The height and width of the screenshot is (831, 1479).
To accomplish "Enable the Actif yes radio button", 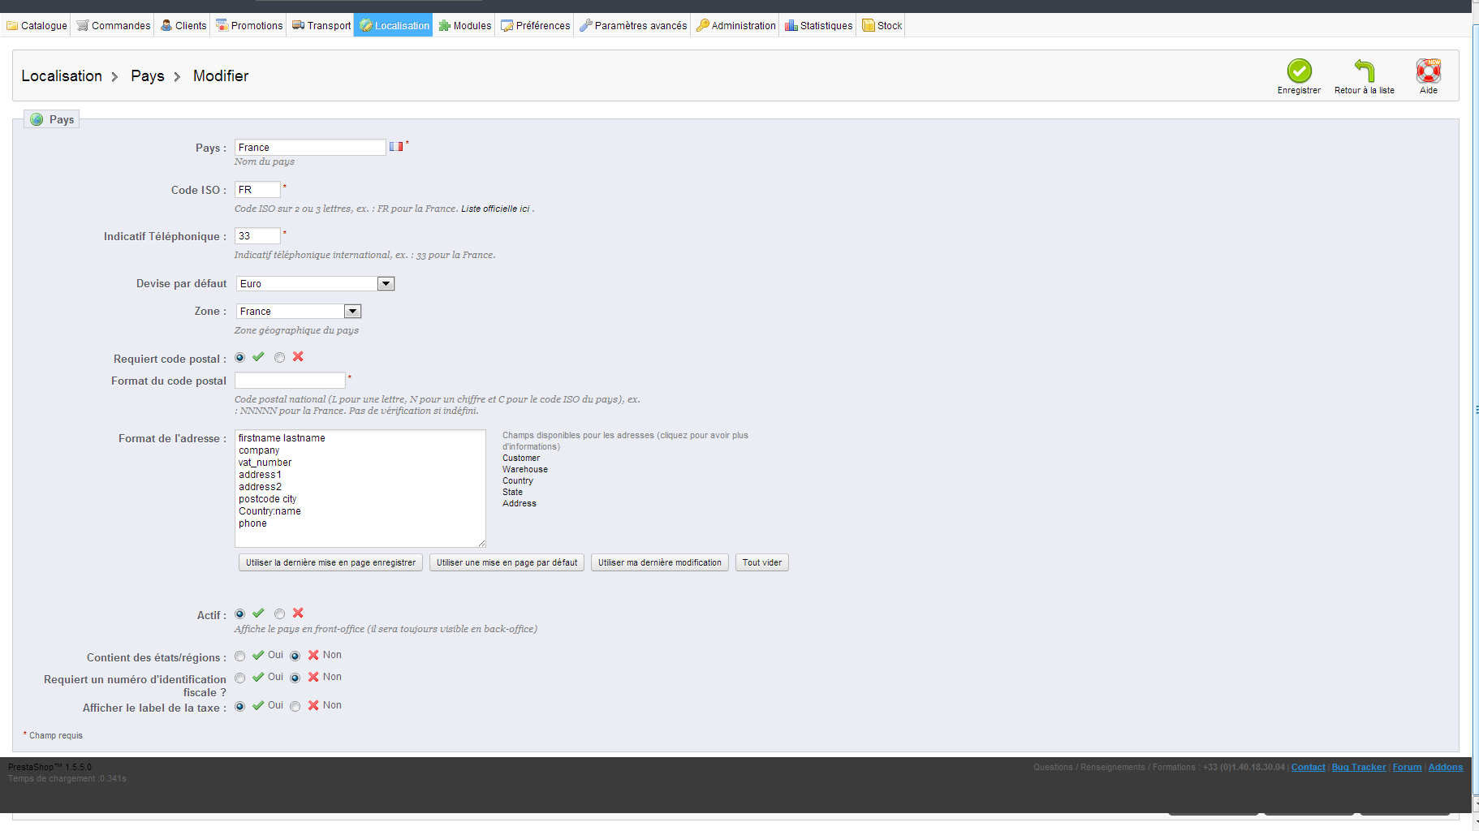I will 239,614.
